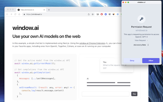
Task: Click the browser forward arrow
Action: [11, 14]
